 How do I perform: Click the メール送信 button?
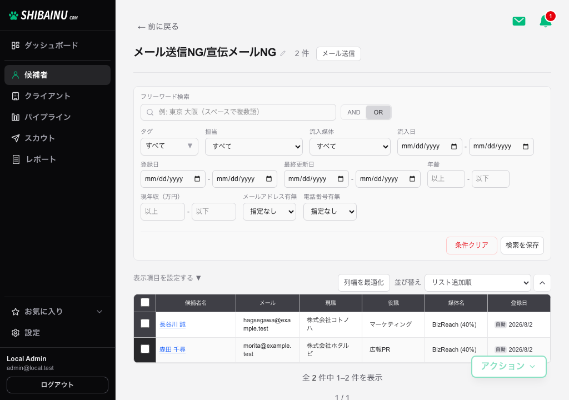[338, 54]
